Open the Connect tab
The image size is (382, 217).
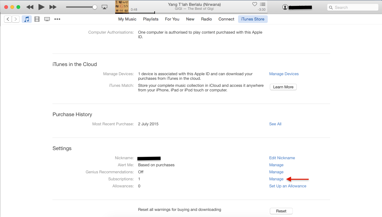(x=226, y=19)
